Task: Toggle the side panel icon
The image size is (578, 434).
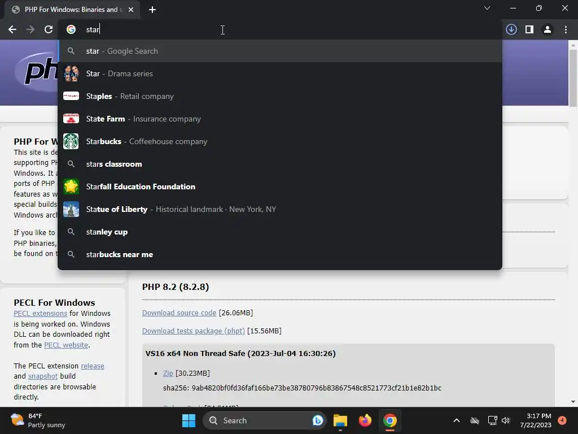Action: [529, 29]
